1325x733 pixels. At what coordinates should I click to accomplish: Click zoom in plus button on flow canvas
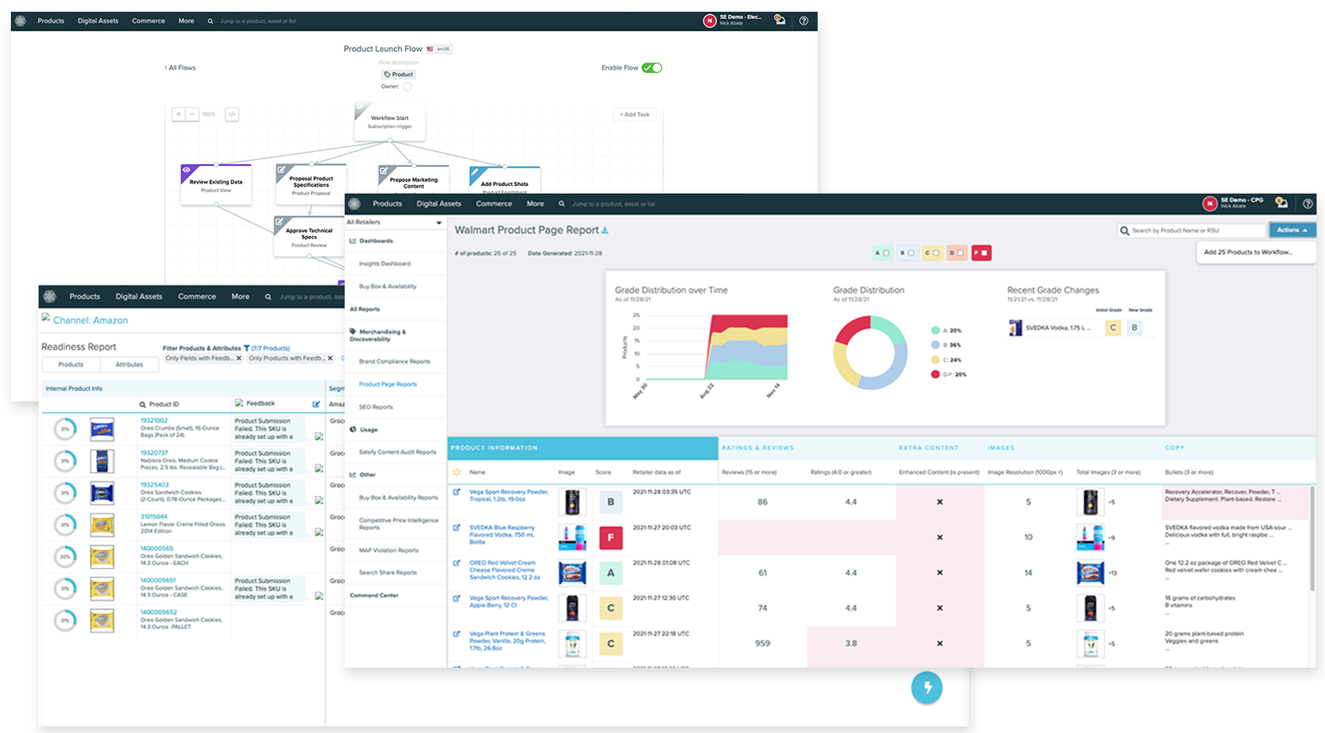click(x=179, y=114)
